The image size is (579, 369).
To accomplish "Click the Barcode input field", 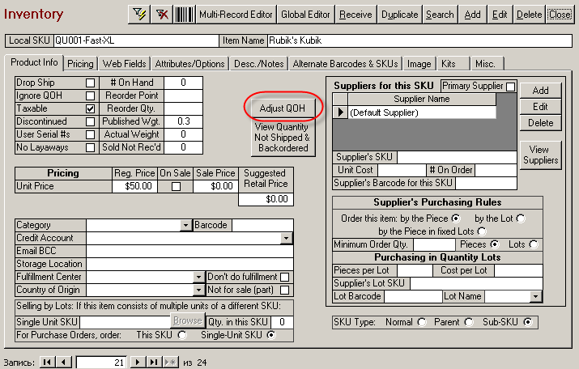I will [x=262, y=225].
